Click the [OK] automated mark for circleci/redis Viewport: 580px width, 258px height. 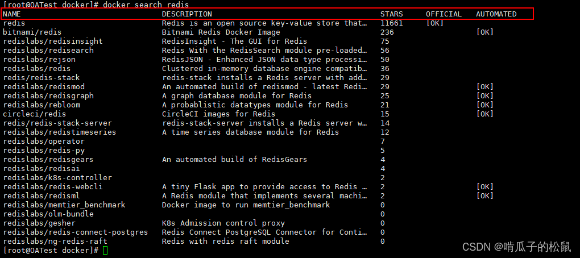(484, 114)
